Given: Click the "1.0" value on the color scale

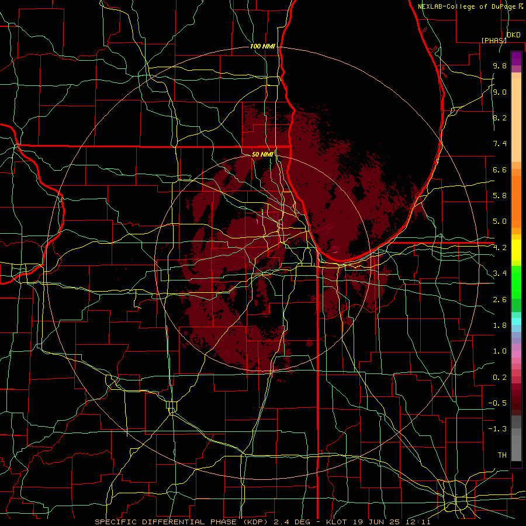Looking at the screenshot, I should click(500, 351).
